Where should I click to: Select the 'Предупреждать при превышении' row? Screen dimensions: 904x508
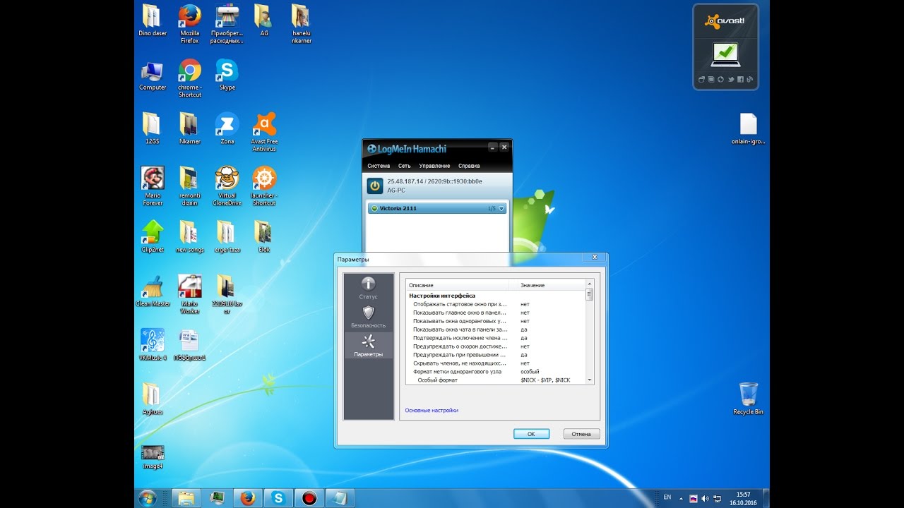(x=496, y=355)
